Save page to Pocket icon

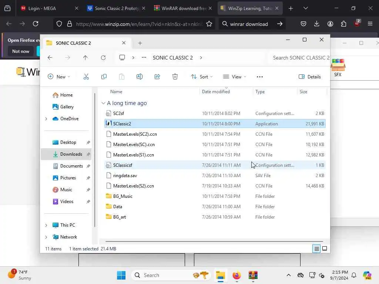[x=303, y=24]
